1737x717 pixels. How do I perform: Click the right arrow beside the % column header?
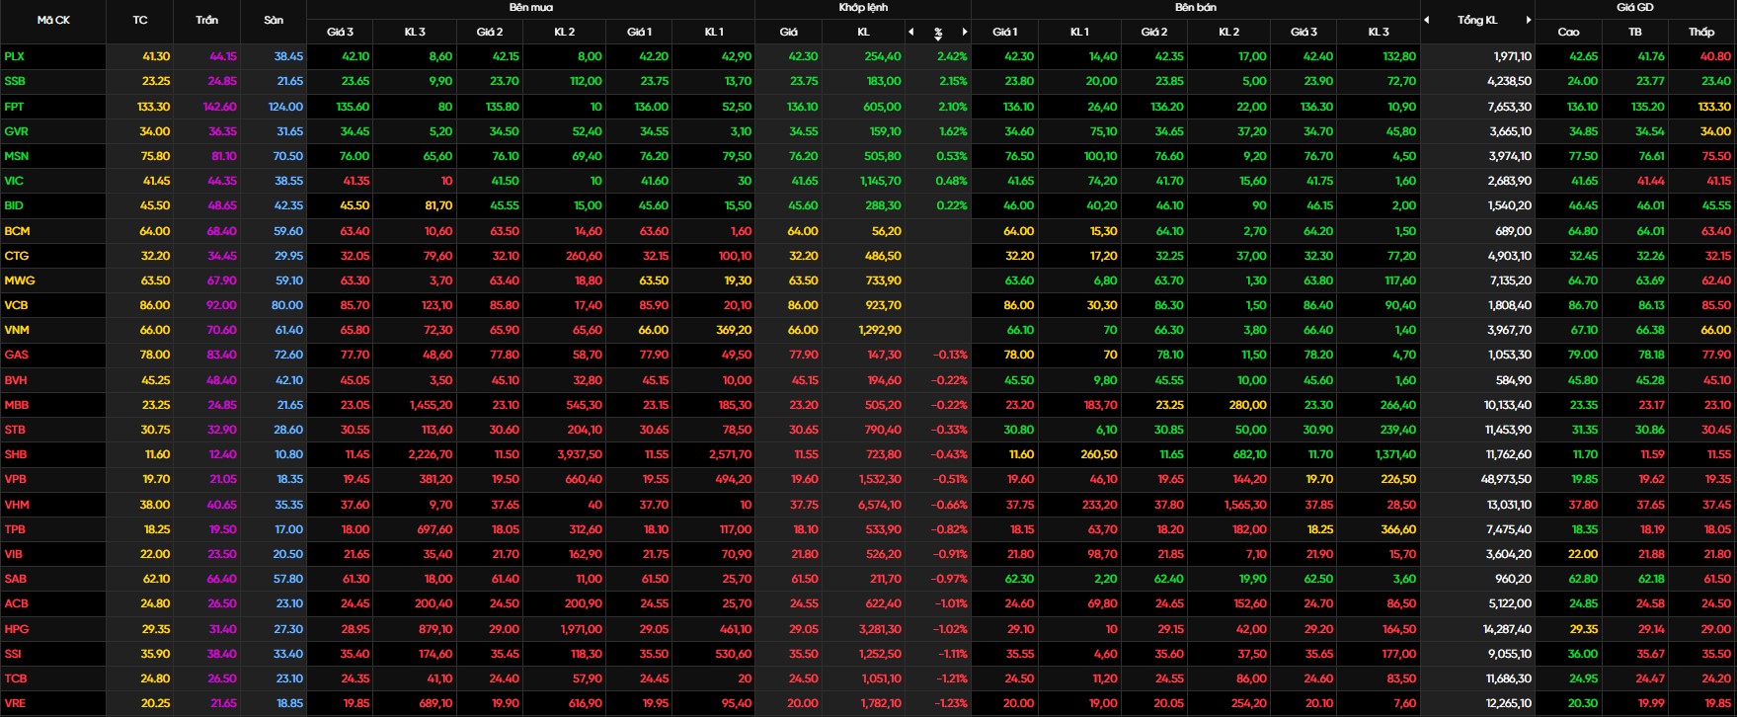pyautogui.click(x=965, y=33)
